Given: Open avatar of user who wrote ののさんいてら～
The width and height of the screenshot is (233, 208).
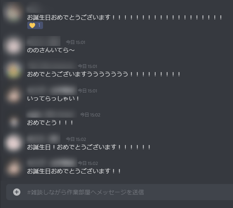Looking at the screenshot, I should tap(13, 46).
